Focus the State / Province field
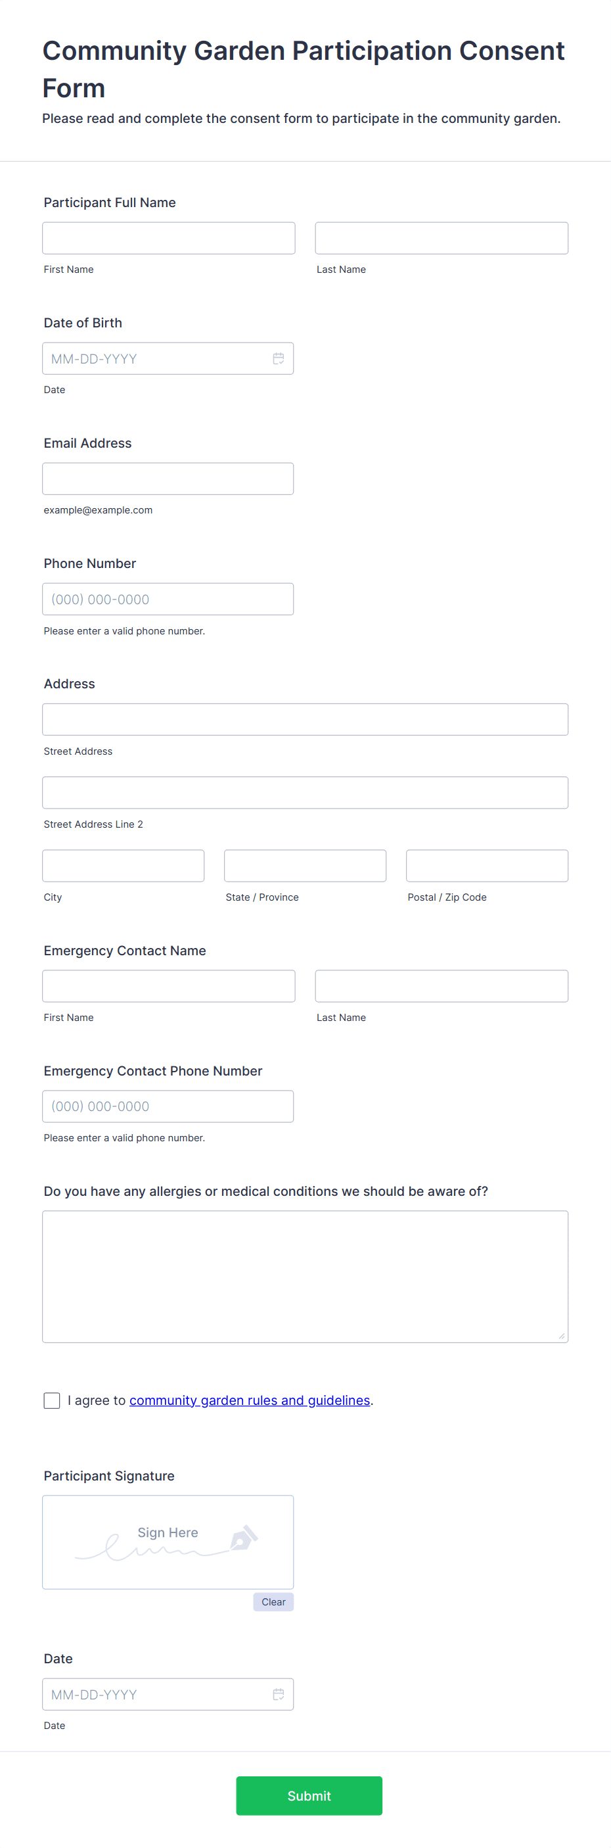611x1848 pixels. (305, 866)
